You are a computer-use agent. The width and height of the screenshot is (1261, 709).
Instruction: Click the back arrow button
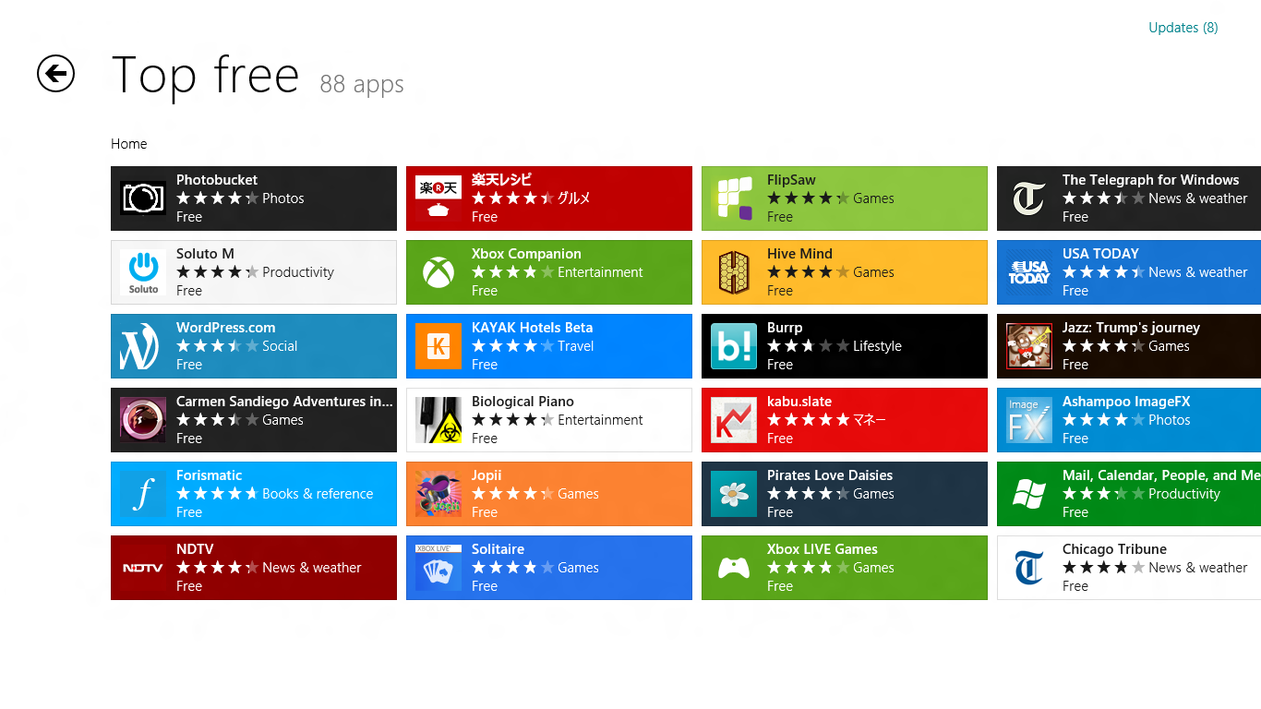(x=55, y=74)
